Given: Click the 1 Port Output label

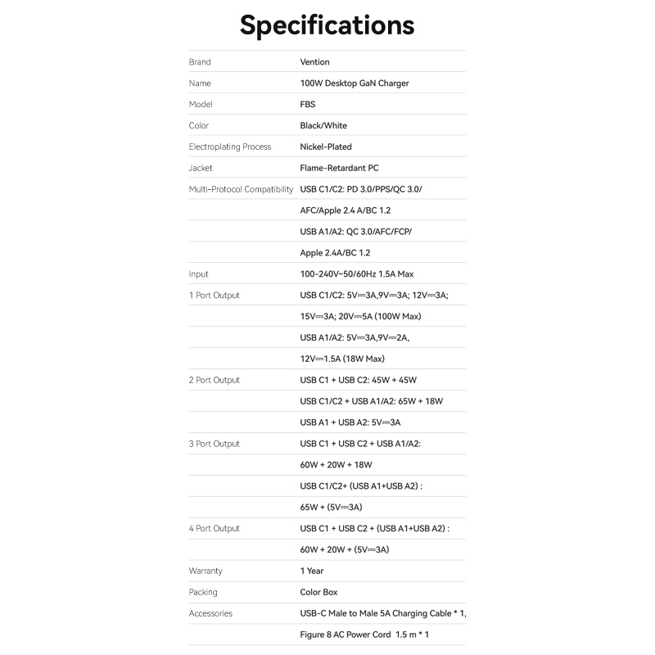Looking at the screenshot, I should point(215,296).
